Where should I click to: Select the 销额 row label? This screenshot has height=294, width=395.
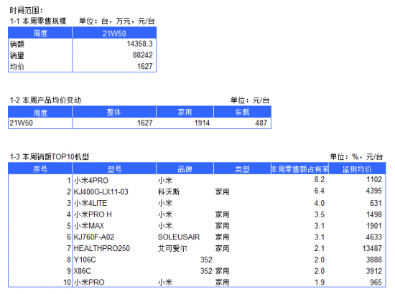tap(17, 44)
